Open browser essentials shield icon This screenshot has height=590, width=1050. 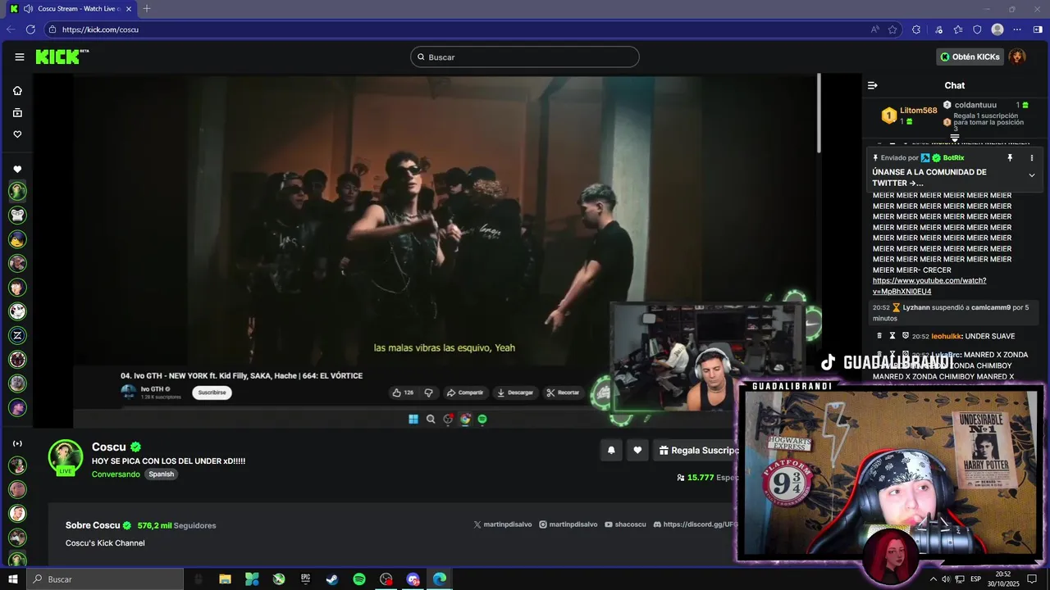[977, 29]
